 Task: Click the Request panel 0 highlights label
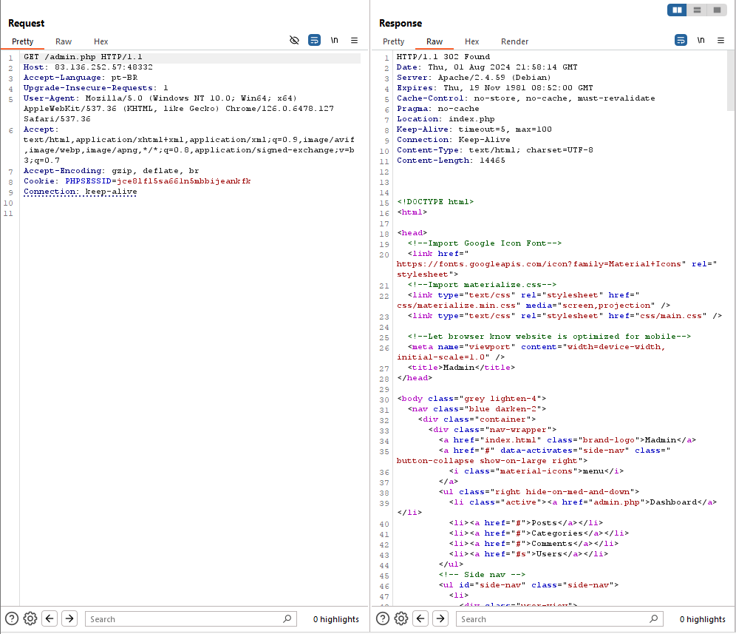(336, 619)
